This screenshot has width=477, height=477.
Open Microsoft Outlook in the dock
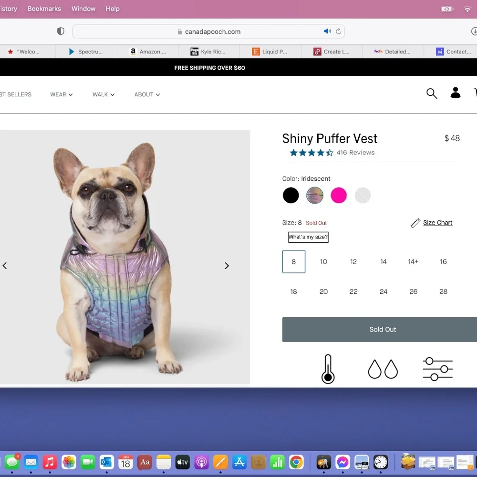click(106, 462)
